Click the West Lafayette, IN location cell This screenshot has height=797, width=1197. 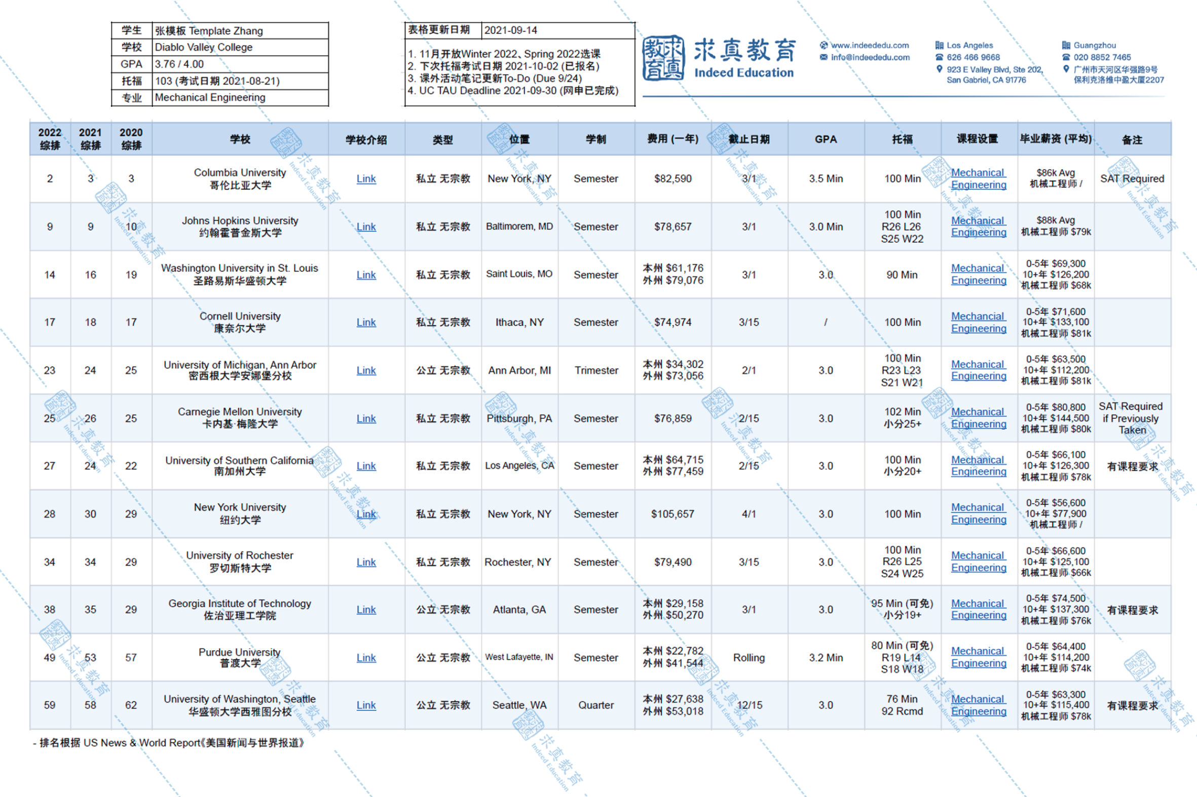(519, 657)
